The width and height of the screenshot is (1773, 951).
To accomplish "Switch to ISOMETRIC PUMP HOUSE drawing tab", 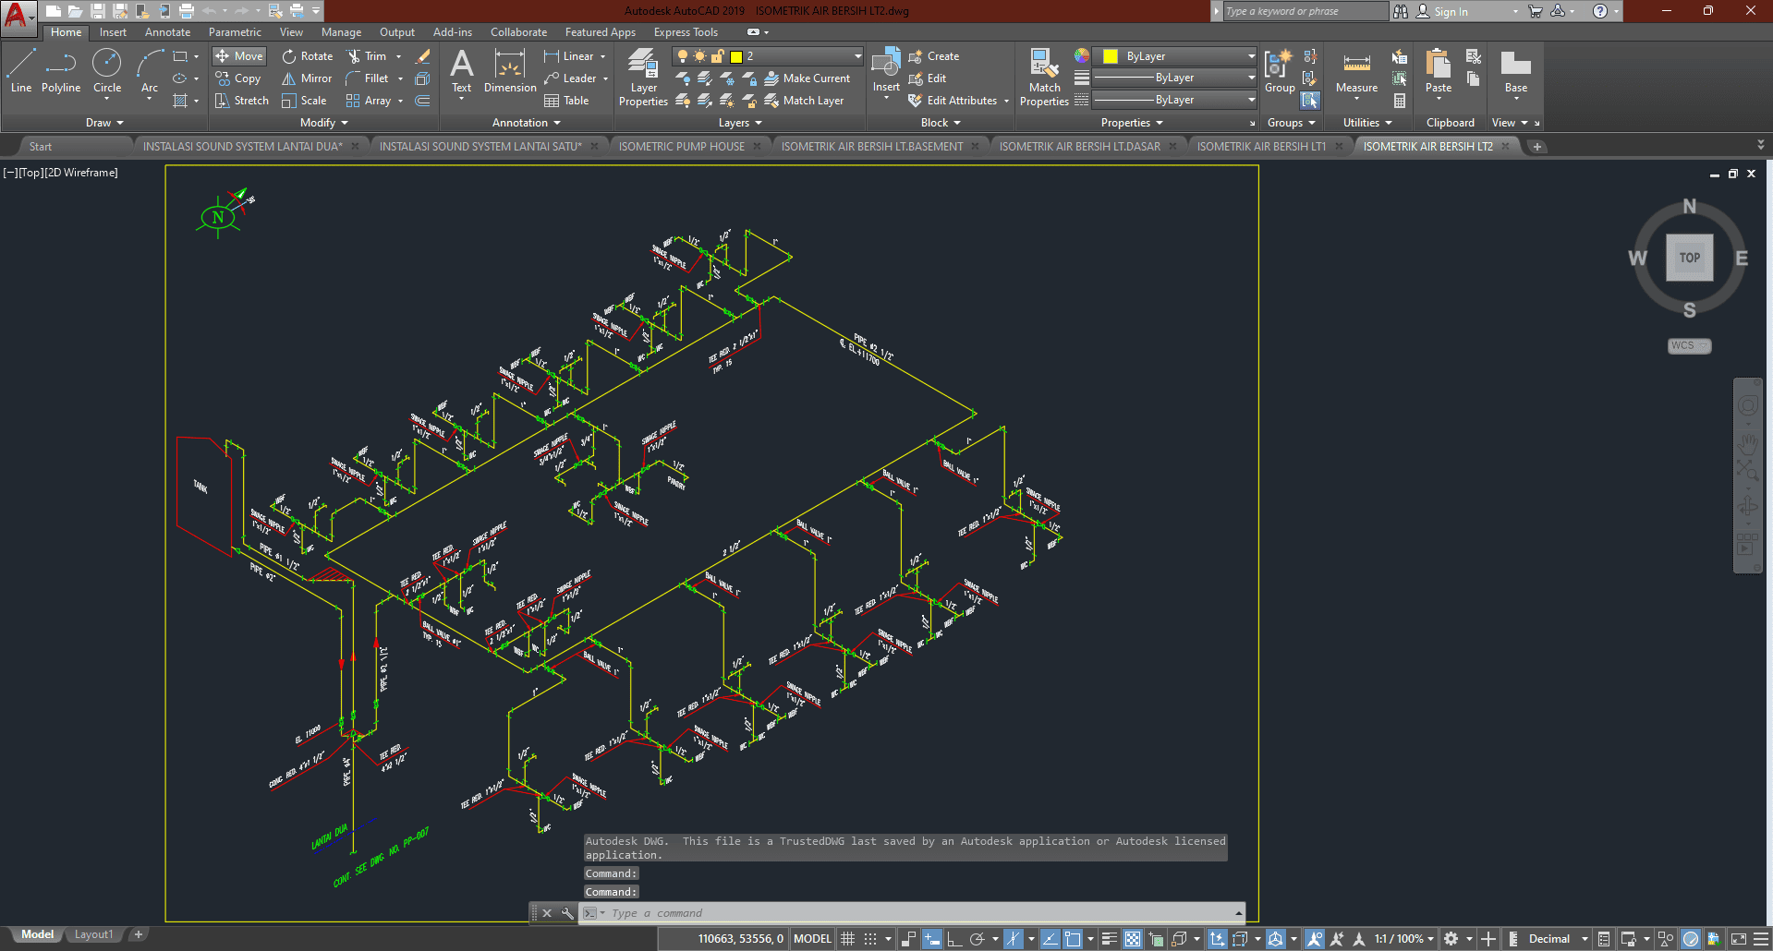I will 681,147.
